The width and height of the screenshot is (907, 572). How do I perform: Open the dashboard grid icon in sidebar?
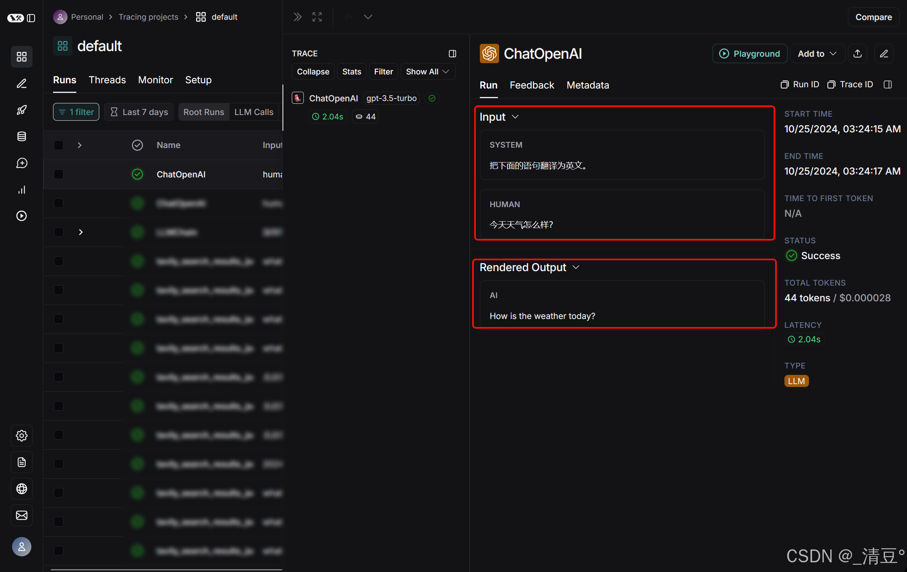coord(22,57)
